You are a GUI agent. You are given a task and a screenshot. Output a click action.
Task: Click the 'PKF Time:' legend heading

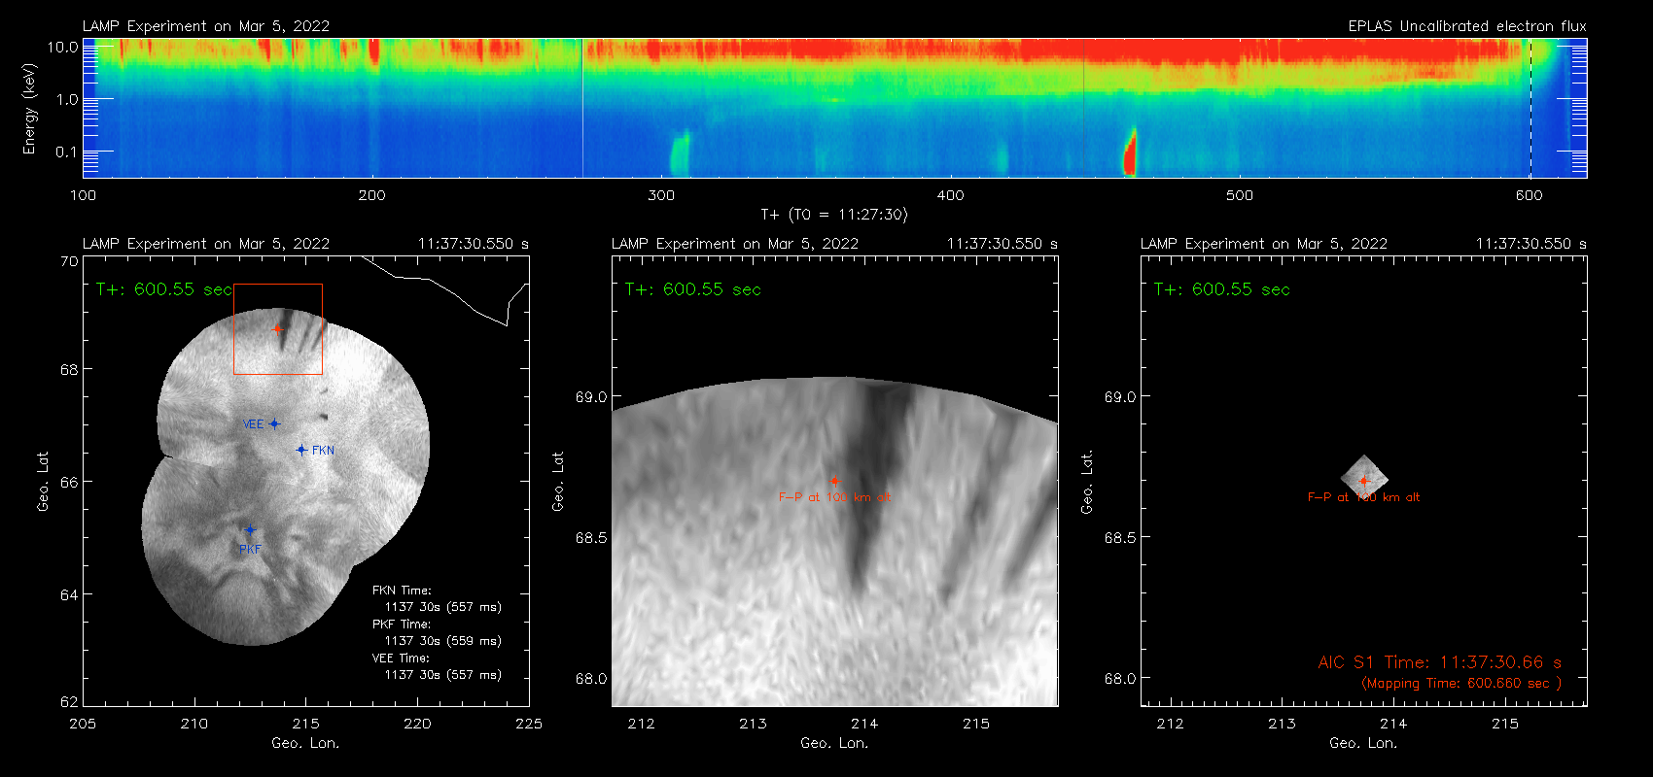402,625
